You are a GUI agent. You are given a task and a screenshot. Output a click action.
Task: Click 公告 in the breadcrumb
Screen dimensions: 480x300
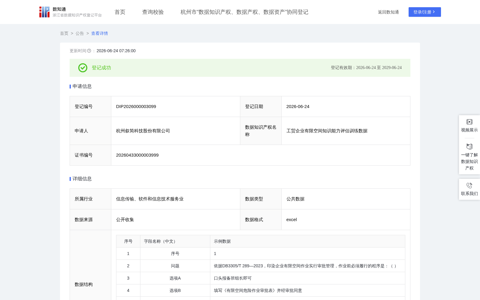[80, 34]
